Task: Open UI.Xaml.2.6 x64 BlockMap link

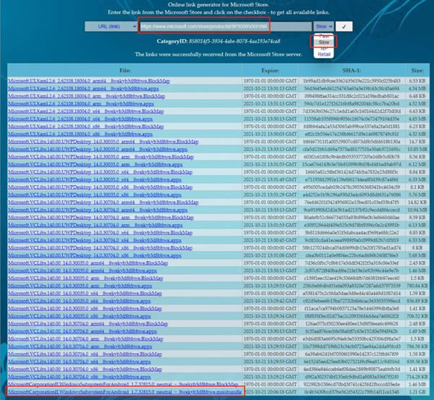Action: pos(86,111)
